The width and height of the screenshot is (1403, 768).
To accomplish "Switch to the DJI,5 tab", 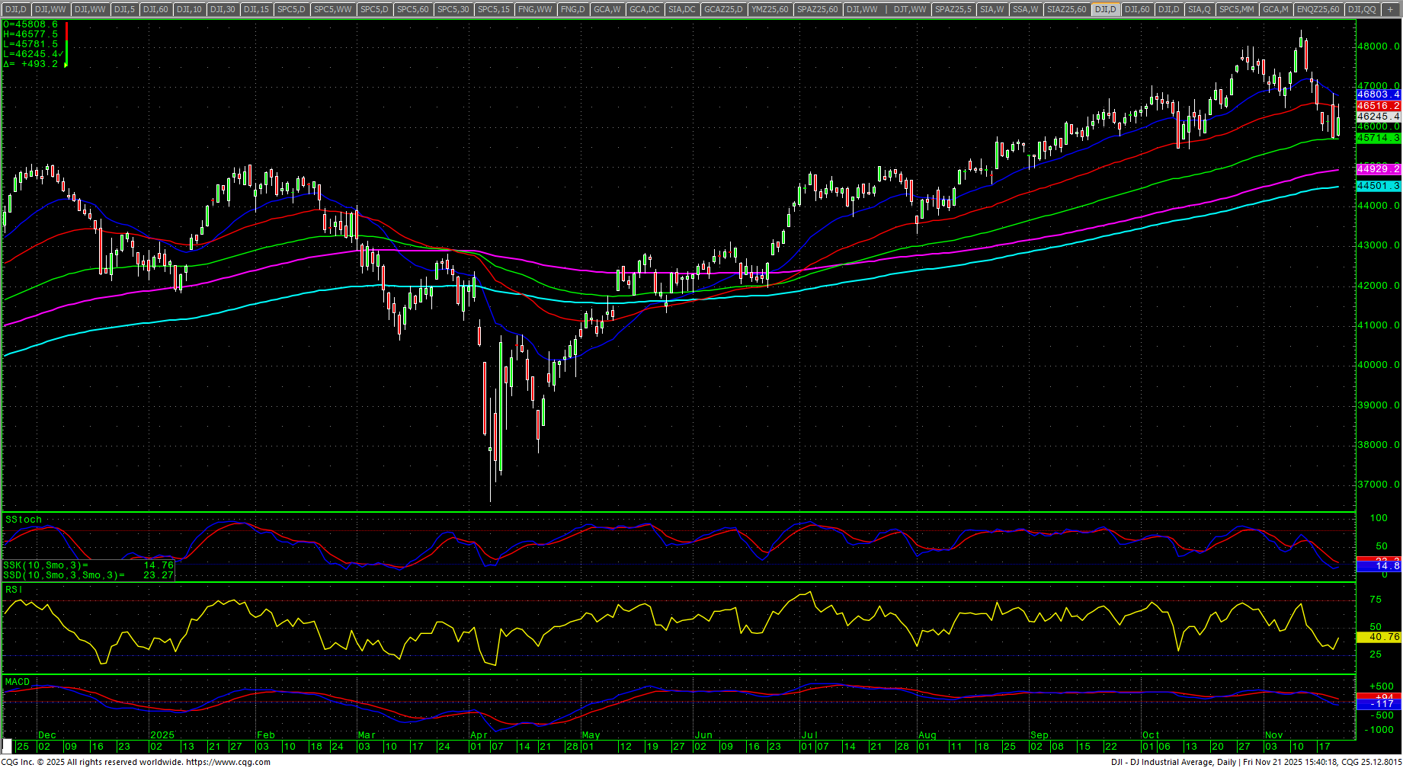I will click(124, 9).
